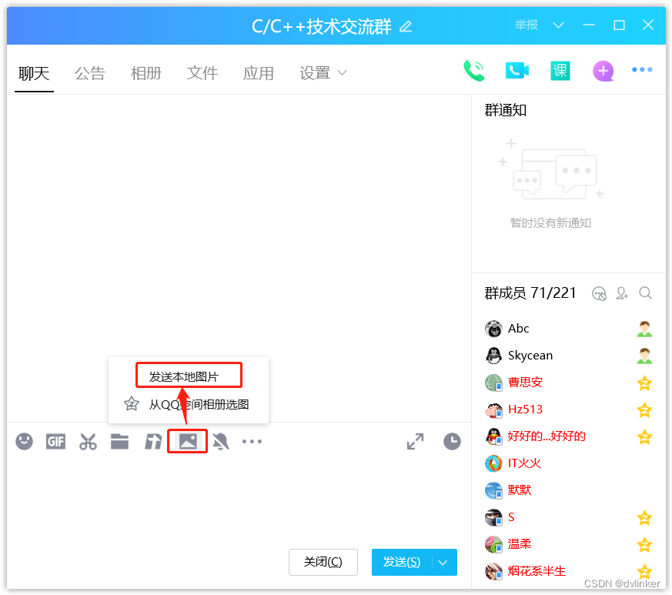
Task: Choose 发送本地图片 from popup menu
Action: coord(184,377)
